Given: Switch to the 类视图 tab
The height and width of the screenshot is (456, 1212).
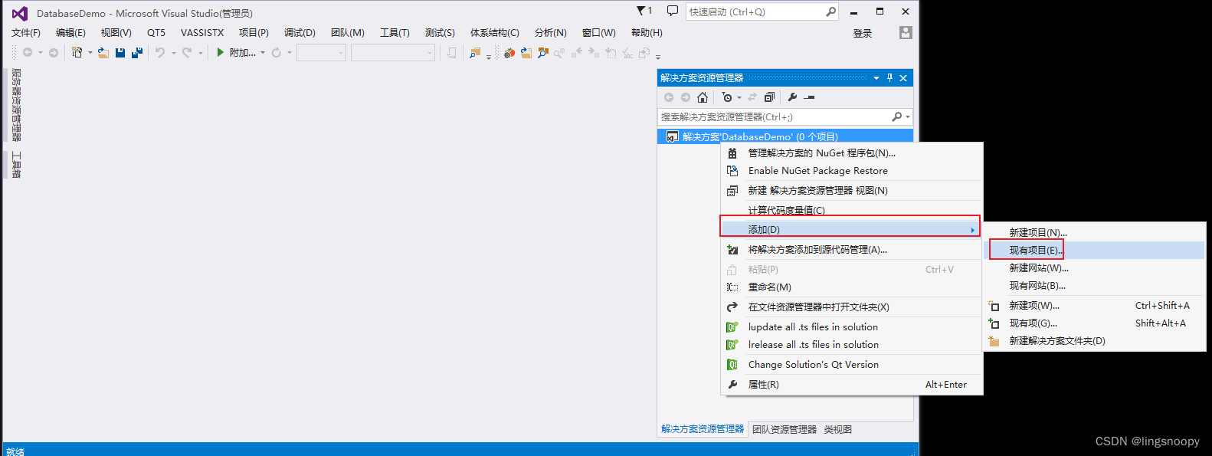Looking at the screenshot, I should (x=837, y=430).
